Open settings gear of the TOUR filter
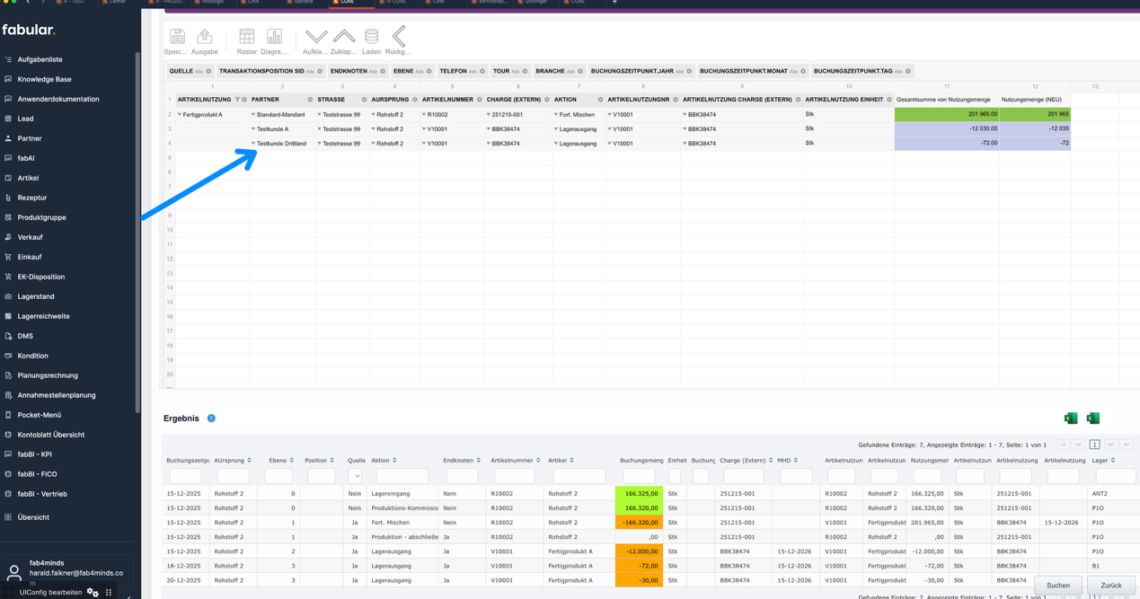 526,71
